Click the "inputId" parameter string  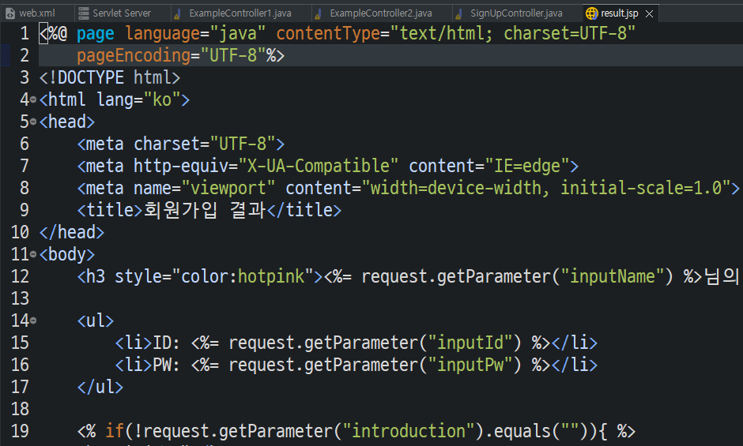[x=470, y=343]
